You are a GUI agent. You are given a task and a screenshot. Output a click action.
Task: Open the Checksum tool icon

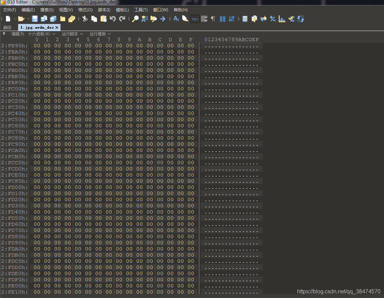[x=291, y=19]
